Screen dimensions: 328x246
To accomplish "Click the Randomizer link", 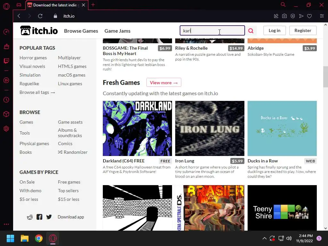I will tap(73, 152).
